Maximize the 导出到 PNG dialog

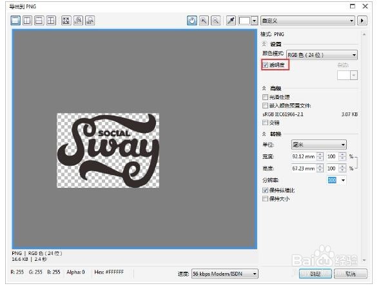(x=353, y=6)
